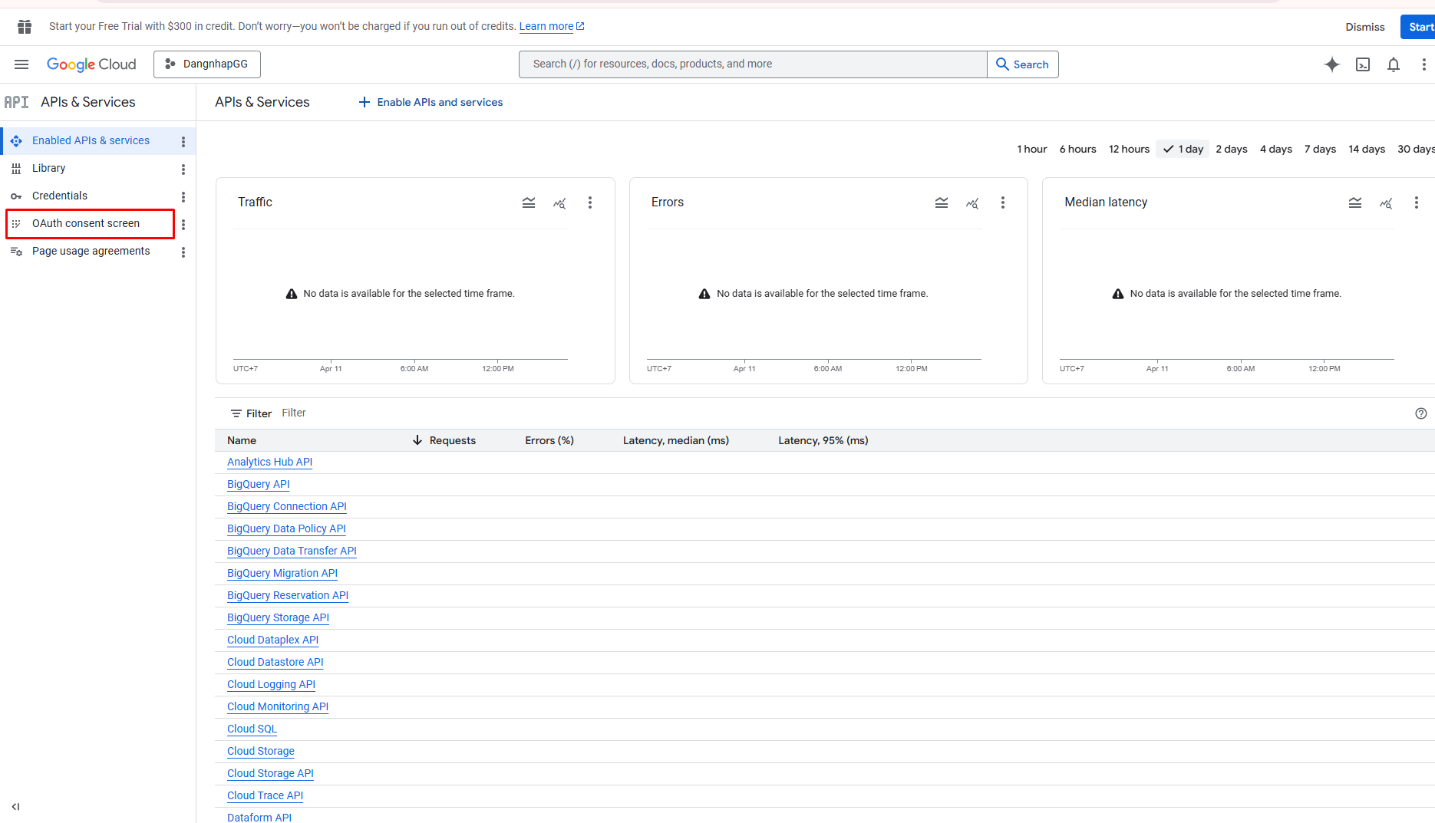Viewport: 1435px width, 823px height.
Task: Open the DangnhapGG project picker
Action: [207, 64]
